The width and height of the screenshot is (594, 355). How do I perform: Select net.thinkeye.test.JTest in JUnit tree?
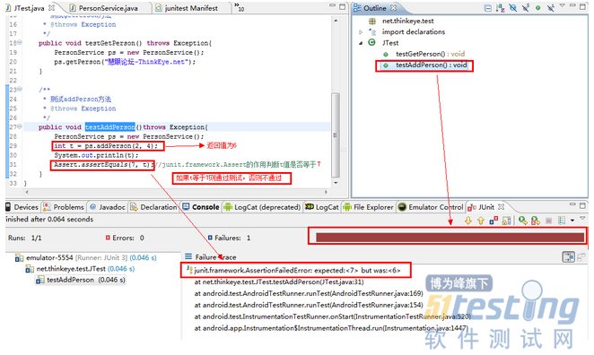(x=80, y=269)
